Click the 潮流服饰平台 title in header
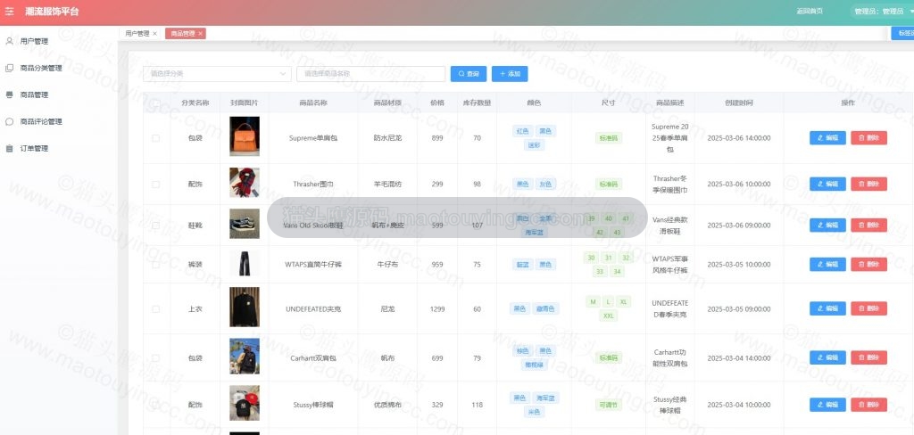Image resolution: width=914 pixels, height=435 pixels. point(52,12)
